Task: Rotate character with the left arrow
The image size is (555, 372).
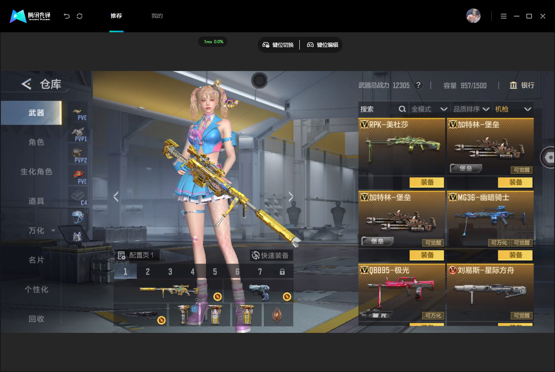Action: [116, 196]
